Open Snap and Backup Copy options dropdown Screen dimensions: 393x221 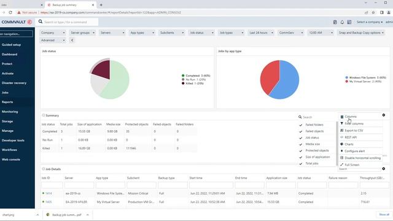(x=361, y=33)
